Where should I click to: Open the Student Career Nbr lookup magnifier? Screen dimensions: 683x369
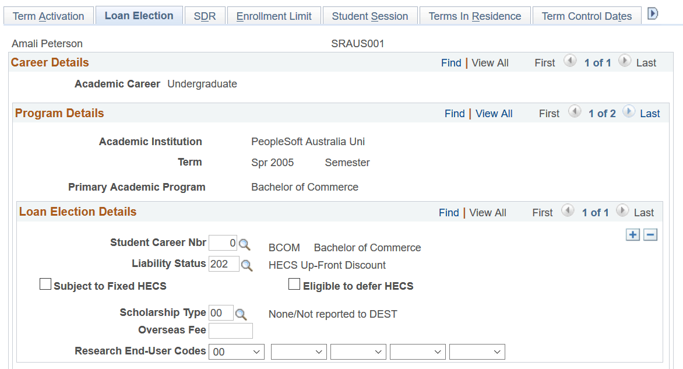point(244,244)
